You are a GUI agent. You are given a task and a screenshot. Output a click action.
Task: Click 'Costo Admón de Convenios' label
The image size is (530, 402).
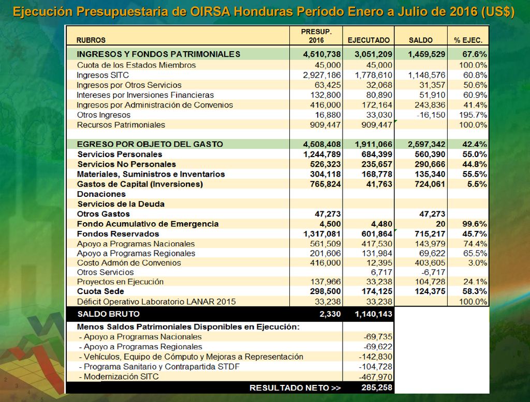(129, 262)
